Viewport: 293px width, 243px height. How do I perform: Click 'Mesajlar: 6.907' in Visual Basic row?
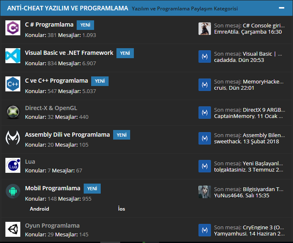click(x=77, y=64)
